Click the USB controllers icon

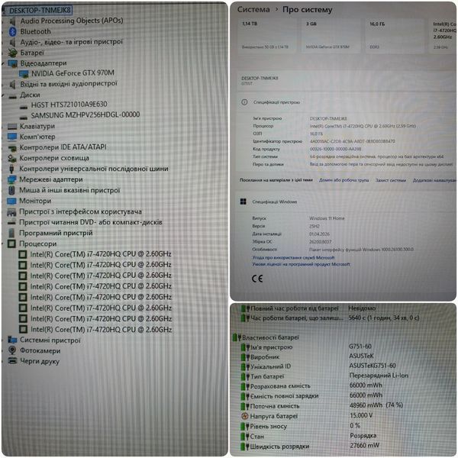pos(12,169)
